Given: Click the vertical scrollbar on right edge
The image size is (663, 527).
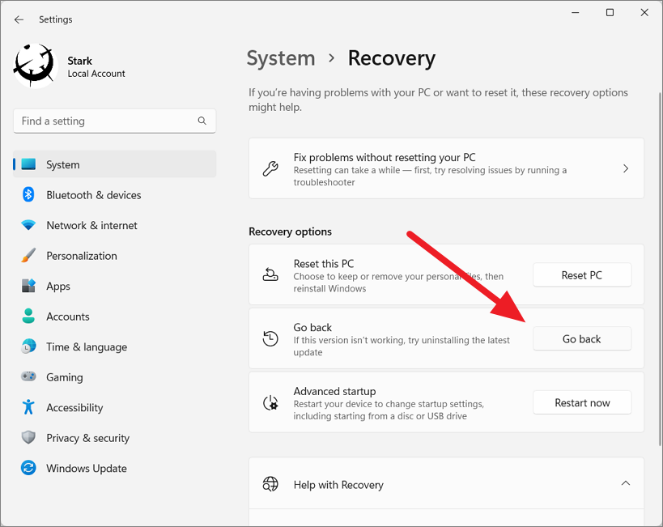Looking at the screenshot, I should [x=660, y=269].
